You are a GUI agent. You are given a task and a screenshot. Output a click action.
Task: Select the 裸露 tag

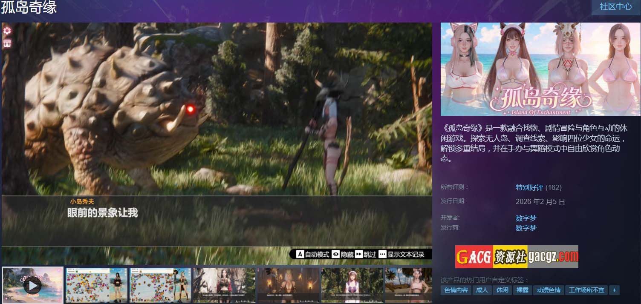tap(522, 290)
